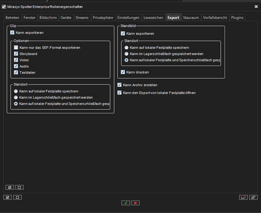This screenshot has height=213, width=261.
Task: Choose Standbild 'Kann im Lagerschließfach gespeichert werden' radio
Action: pyautogui.click(x=126, y=54)
